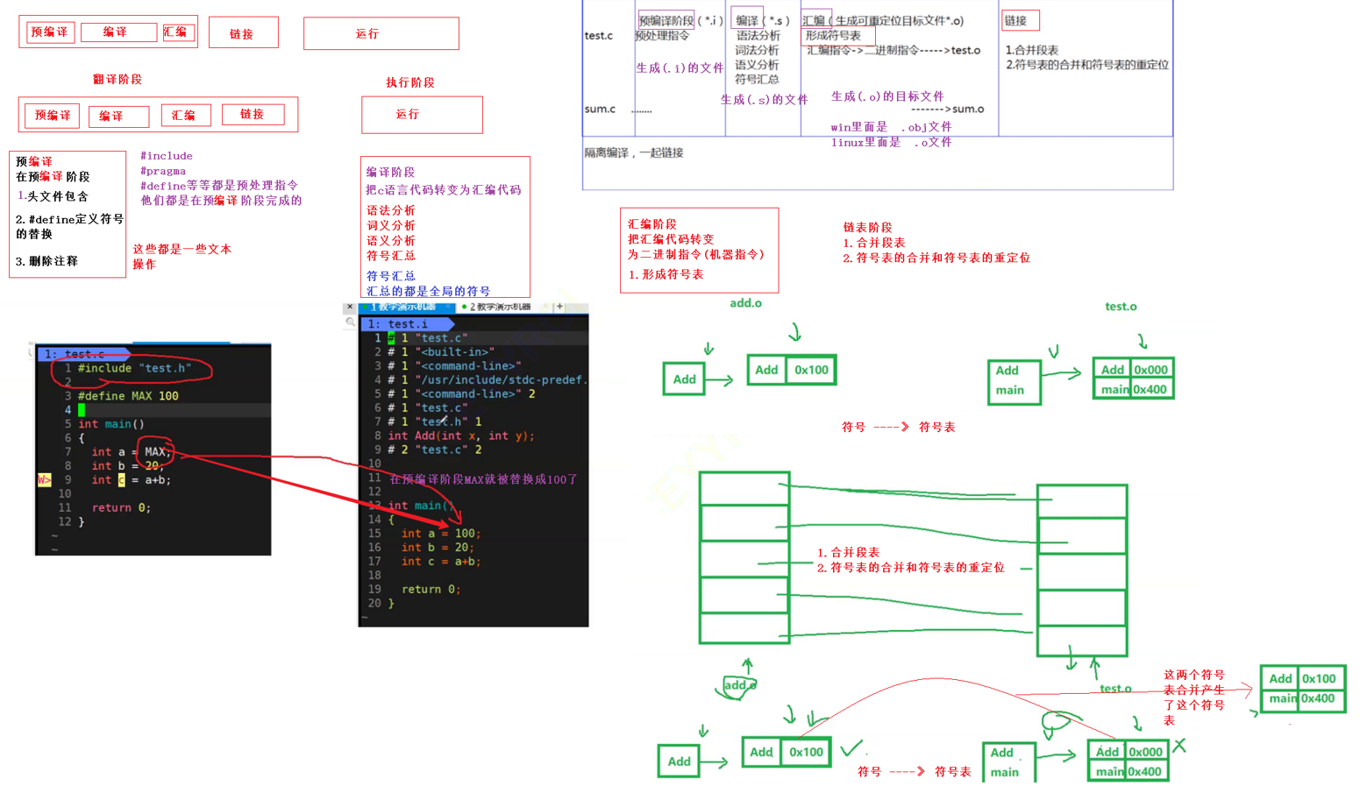Viewport: 1360px width, 800px height.
Task: Click the green X mark beside the bottom Add 0x000 table
Action: click(x=1179, y=746)
